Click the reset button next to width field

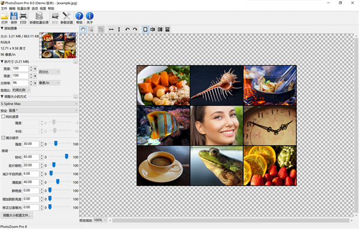(35, 68)
